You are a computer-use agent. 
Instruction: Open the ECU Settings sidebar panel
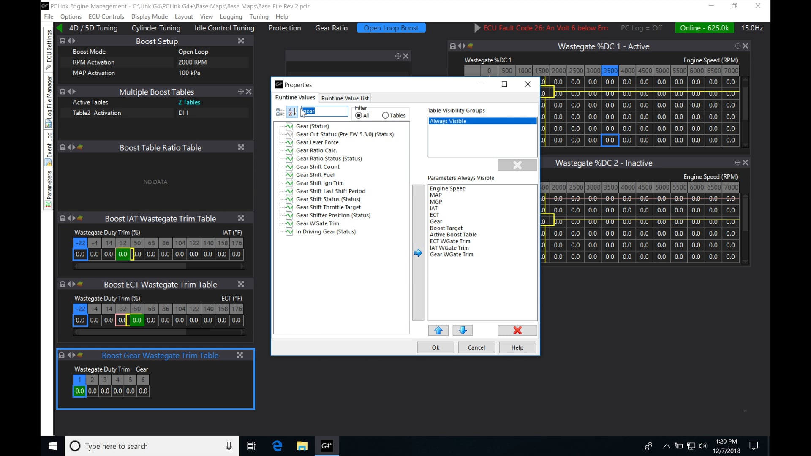coord(48,49)
